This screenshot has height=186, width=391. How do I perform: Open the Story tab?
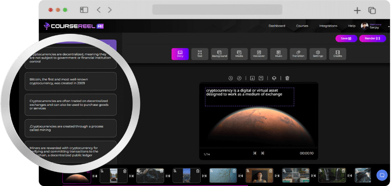(180, 54)
